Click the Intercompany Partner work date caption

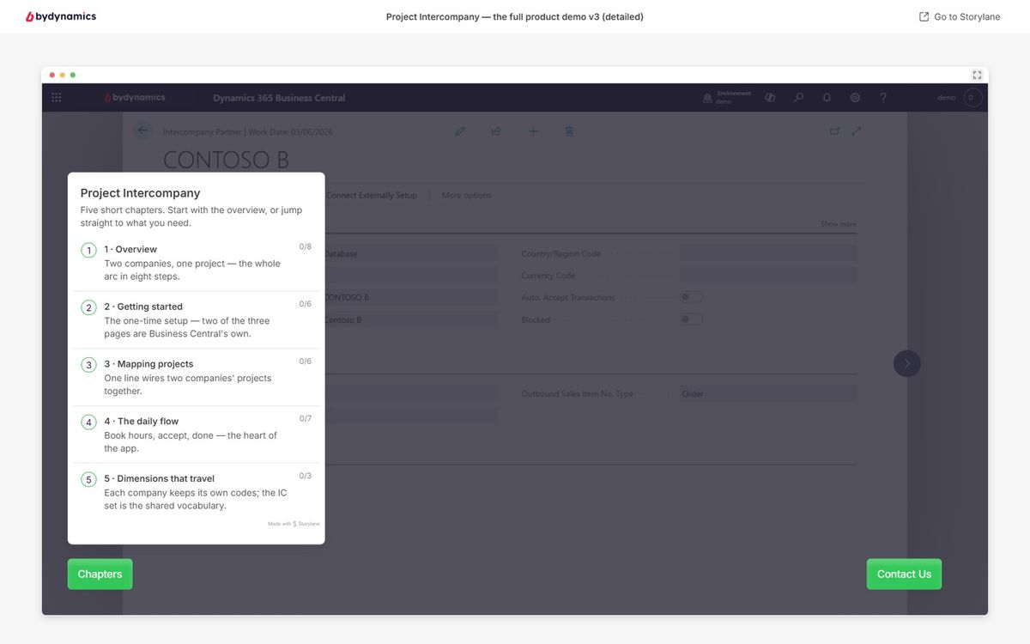click(x=248, y=132)
